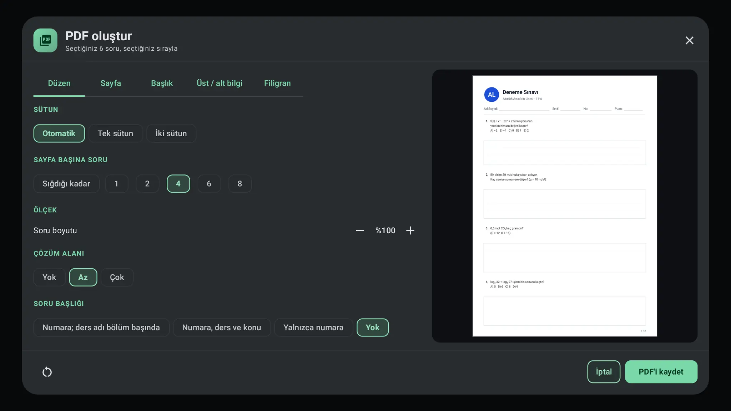Viewport: 731px width, 411px height.
Task: Select the Otomatik column option
Action: pyautogui.click(x=59, y=133)
